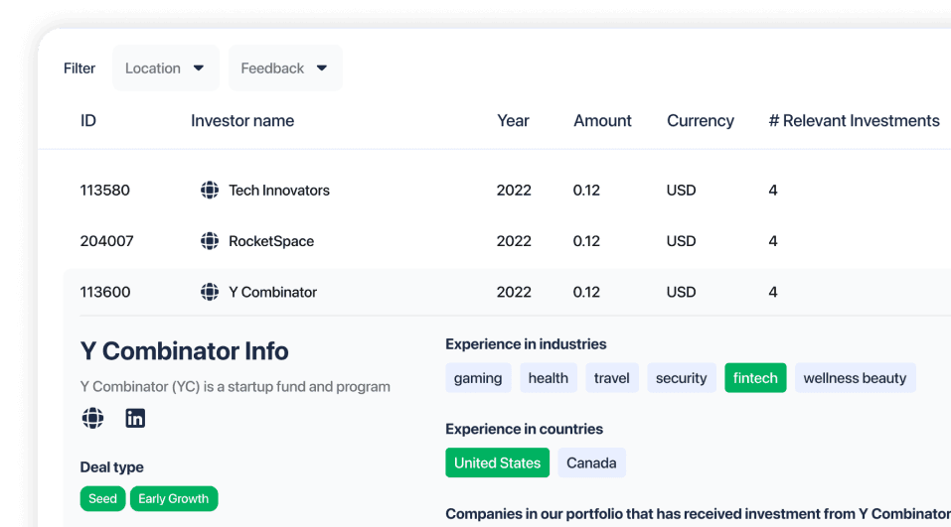The width and height of the screenshot is (951, 527).
Task: Sort by Investor name column header
Action: 242,121
